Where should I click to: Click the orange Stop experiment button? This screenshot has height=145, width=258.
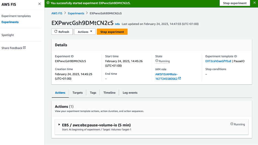click(112, 32)
